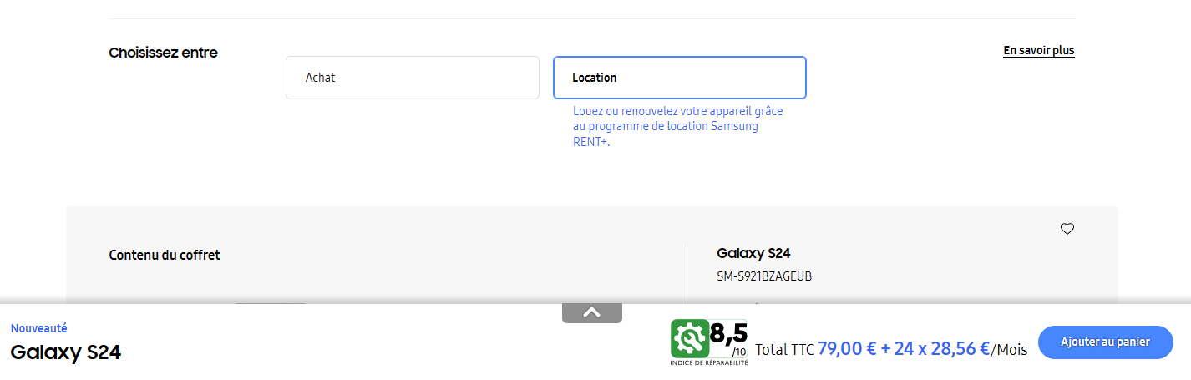Select the Location rental option
1191x380 pixels.
coord(679,78)
